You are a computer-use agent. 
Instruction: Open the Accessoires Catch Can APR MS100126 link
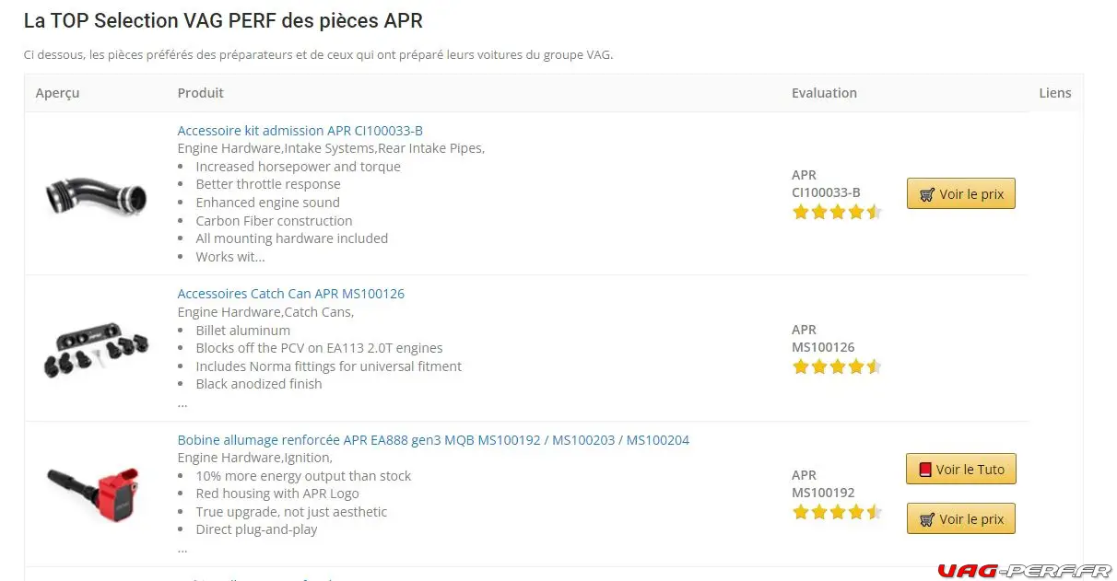click(290, 294)
